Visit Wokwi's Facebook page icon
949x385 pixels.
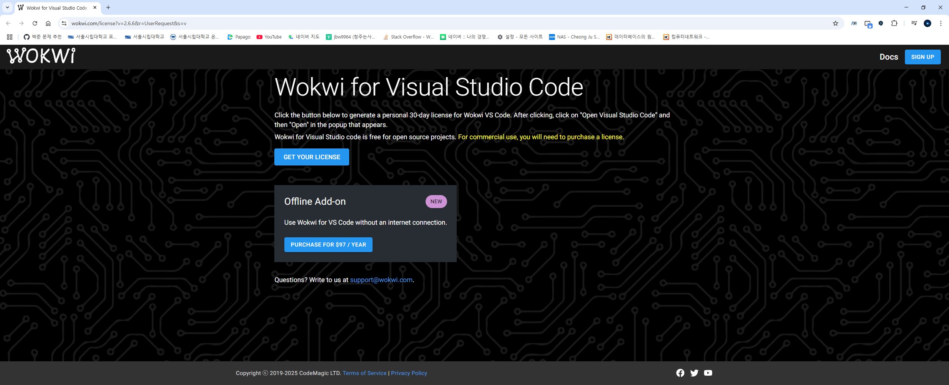(680, 373)
